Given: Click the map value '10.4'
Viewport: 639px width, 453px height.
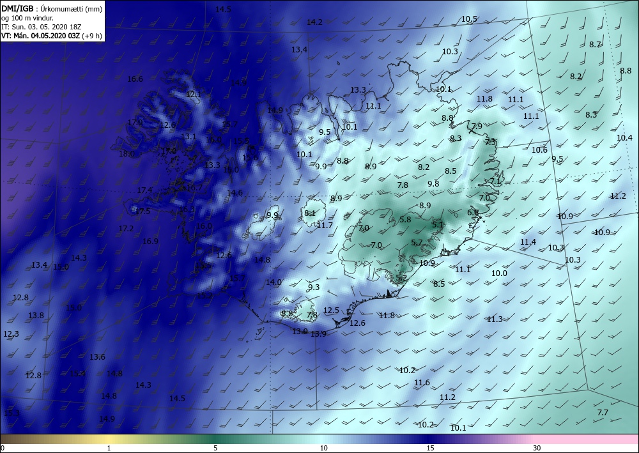Looking at the screenshot, I should pyautogui.click(x=624, y=138).
